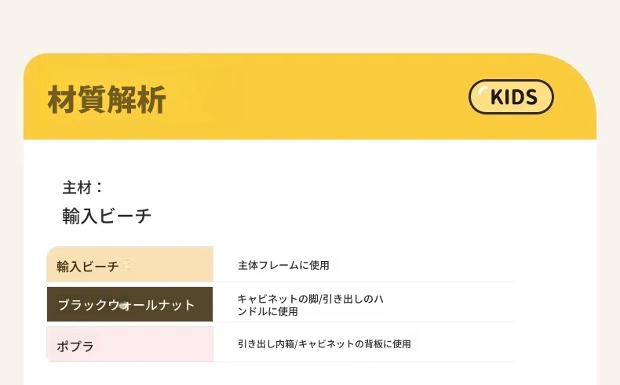Click the 主材： label
The height and width of the screenshot is (385, 620).
pyautogui.click(x=82, y=188)
